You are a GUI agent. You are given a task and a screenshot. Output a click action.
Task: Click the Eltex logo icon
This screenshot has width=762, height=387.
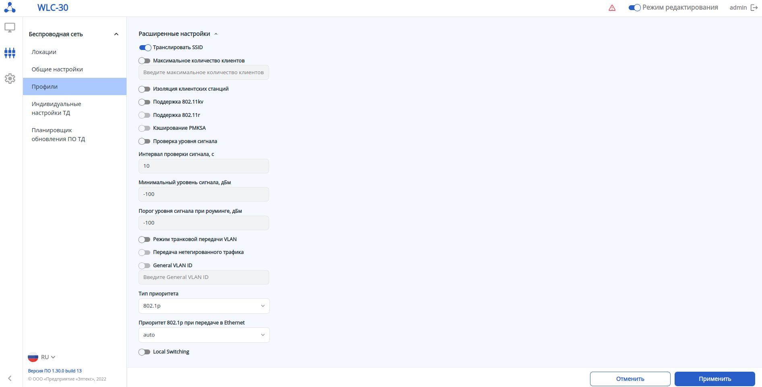pyautogui.click(x=10, y=8)
